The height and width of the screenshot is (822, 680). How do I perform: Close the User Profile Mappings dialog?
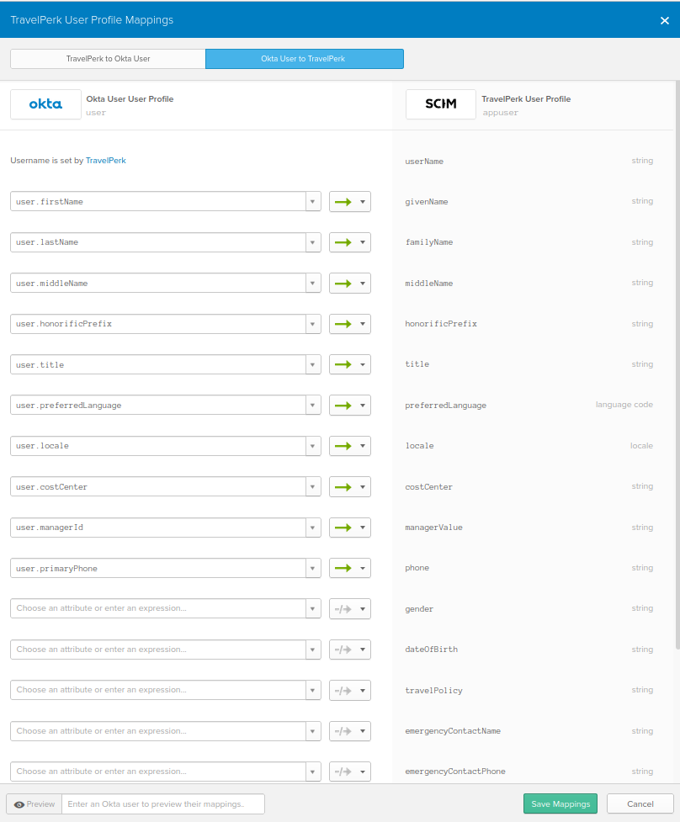click(x=664, y=20)
